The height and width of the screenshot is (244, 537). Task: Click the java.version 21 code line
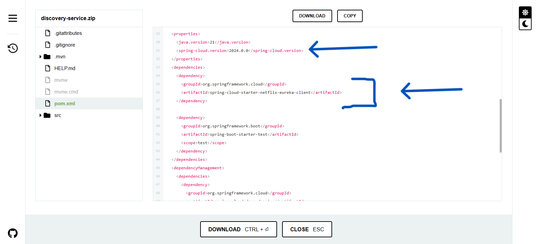click(x=213, y=42)
